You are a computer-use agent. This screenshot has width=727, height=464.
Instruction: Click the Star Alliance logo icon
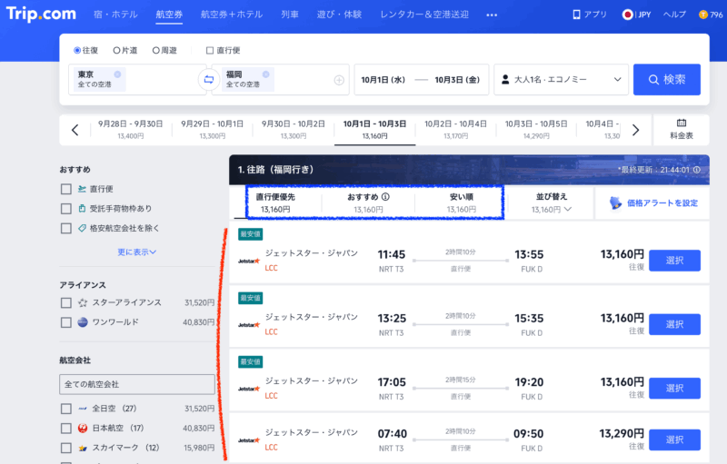[83, 303]
